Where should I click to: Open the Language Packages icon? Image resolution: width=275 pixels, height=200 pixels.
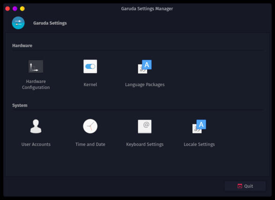[x=145, y=67]
